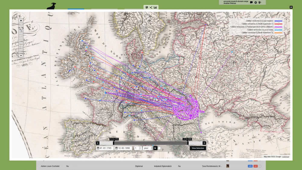Open the start date picker 01-01-1765
This screenshot has width=302, height=170.
tap(104, 148)
